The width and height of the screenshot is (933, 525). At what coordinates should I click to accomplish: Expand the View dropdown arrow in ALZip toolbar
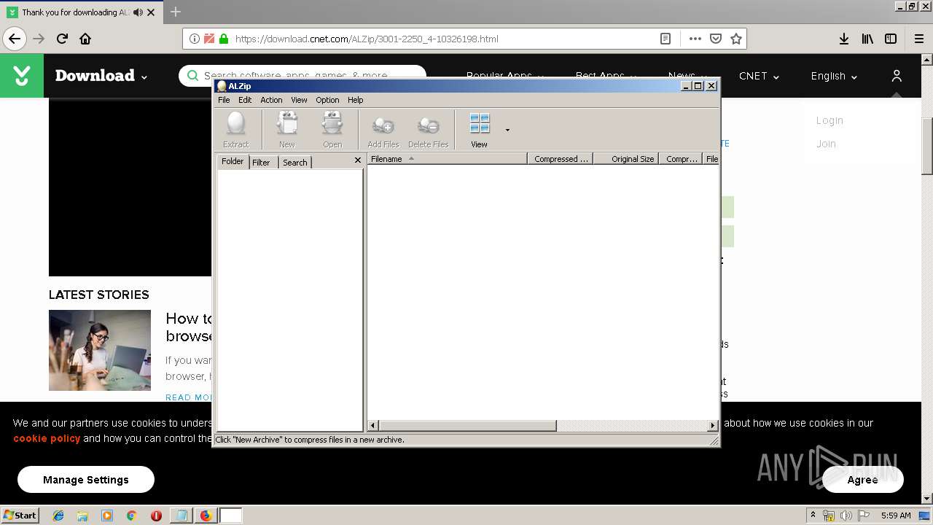click(x=507, y=131)
